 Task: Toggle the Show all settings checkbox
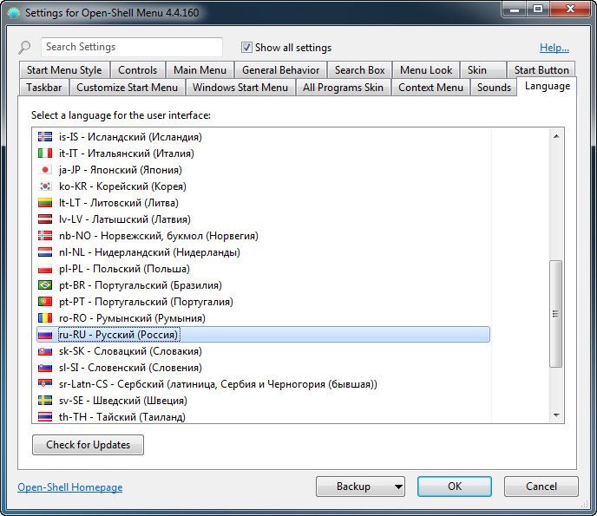pyautogui.click(x=246, y=47)
